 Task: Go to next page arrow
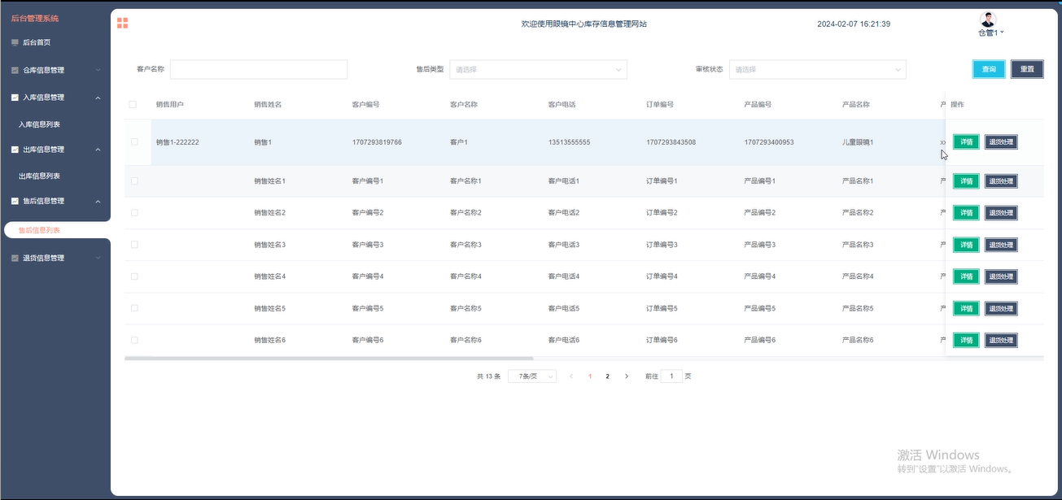626,376
